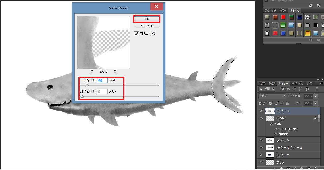
Task: Click the camera snapshot icon
Action: tap(318, 5)
